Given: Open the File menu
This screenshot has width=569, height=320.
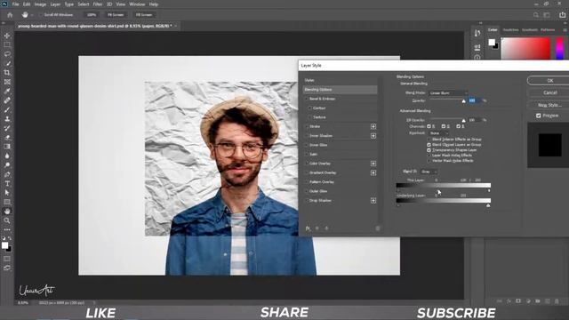Looking at the screenshot, I should pyautogui.click(x=16, y=4).
